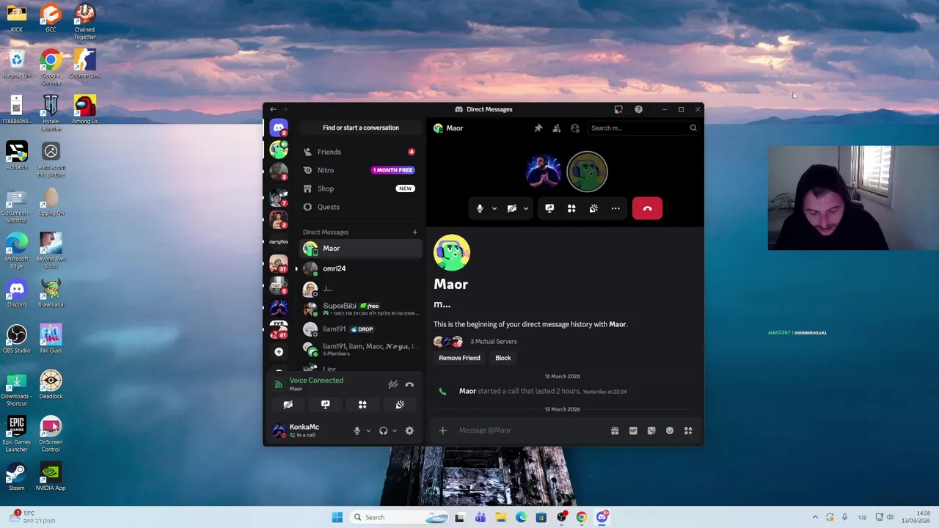The width and height of the screenshot is (939, 528).
Task: Open Steam desktop shortcut
Action: click(16, 476)
